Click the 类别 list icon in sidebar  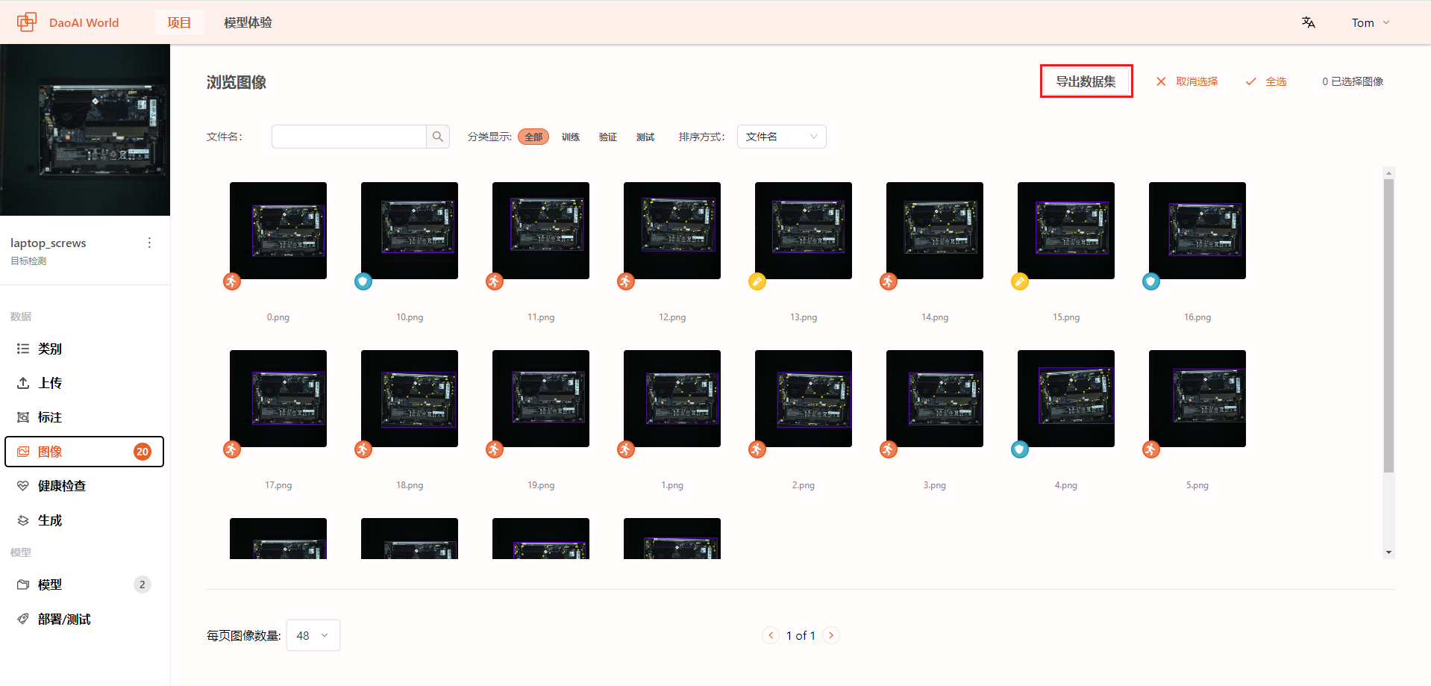(23, 349)
